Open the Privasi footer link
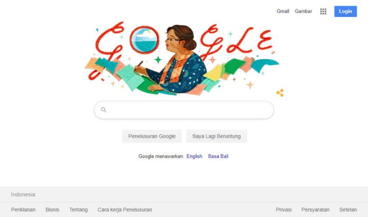The height and width of the screenshot is (217, 368). pyautogui.click(x=284, y=210)
